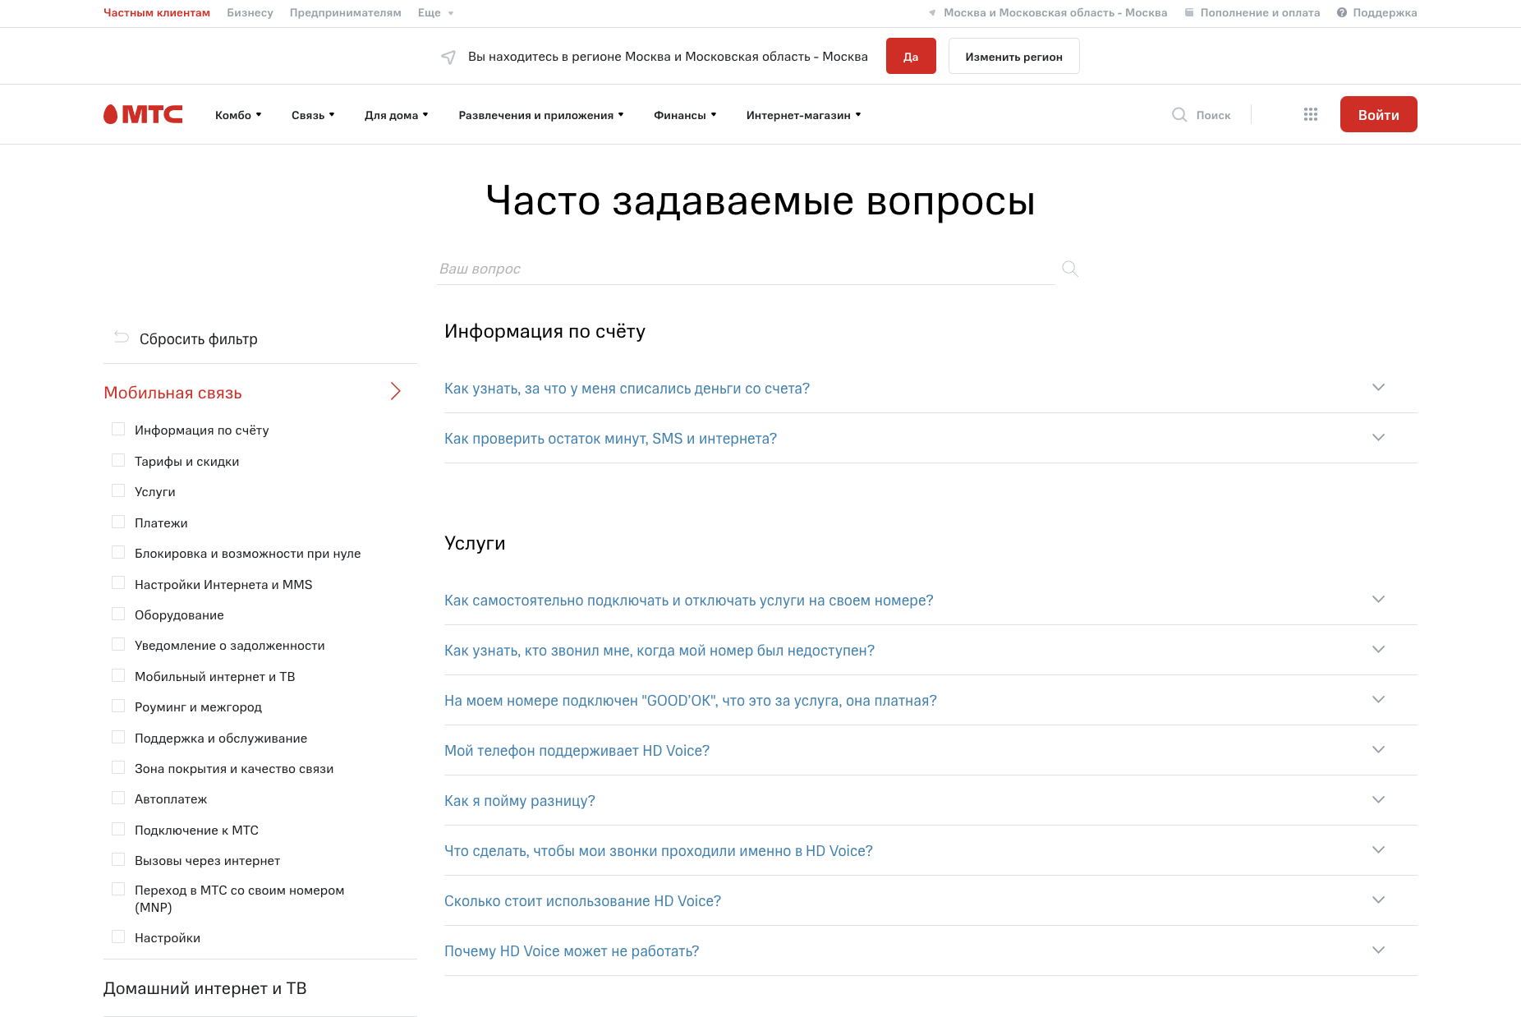Expand chevron for GOOD'OK question

click(1378, 699)
